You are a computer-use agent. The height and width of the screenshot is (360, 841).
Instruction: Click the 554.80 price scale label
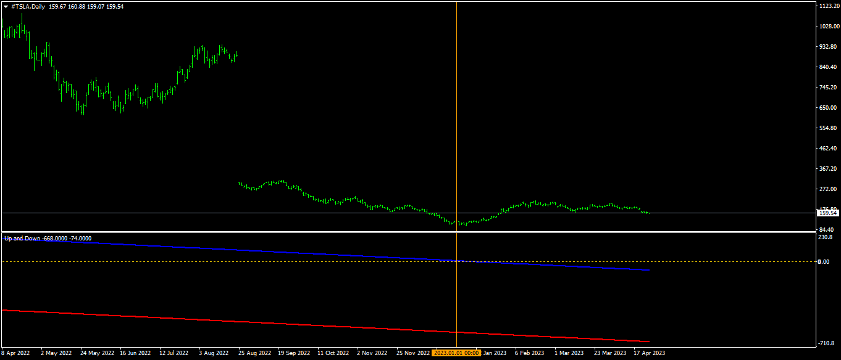click(829, 128)
